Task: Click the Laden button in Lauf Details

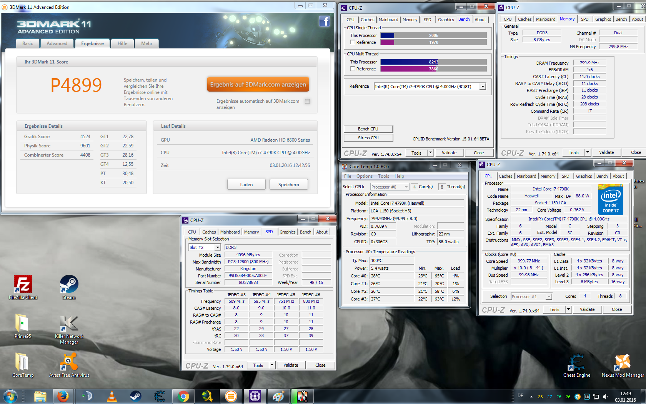Action: point(246,185)
